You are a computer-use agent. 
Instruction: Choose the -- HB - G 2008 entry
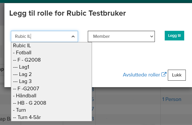coord(51,103)
